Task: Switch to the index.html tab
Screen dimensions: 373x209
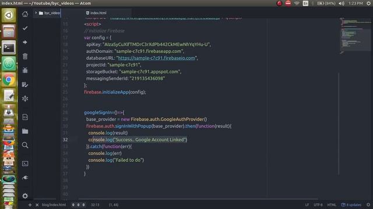Action: pos(96,13)
